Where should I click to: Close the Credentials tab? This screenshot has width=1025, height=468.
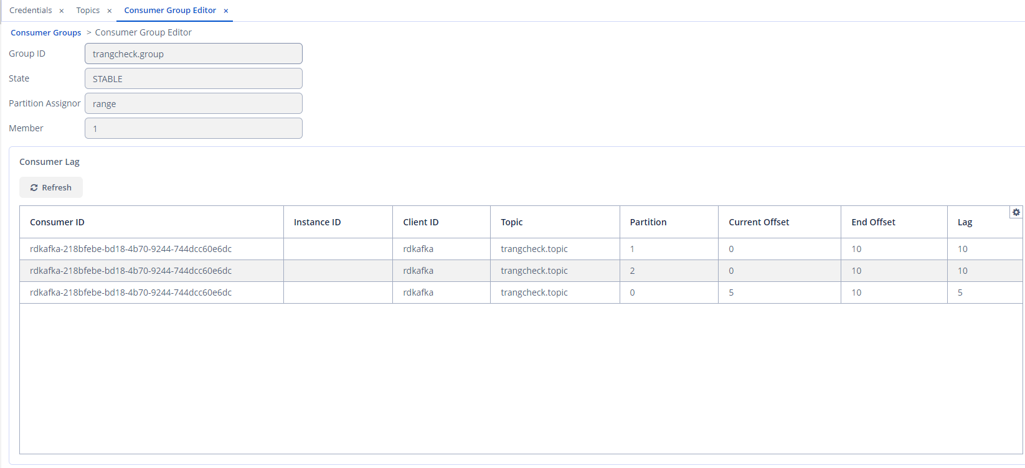(62, 11)
